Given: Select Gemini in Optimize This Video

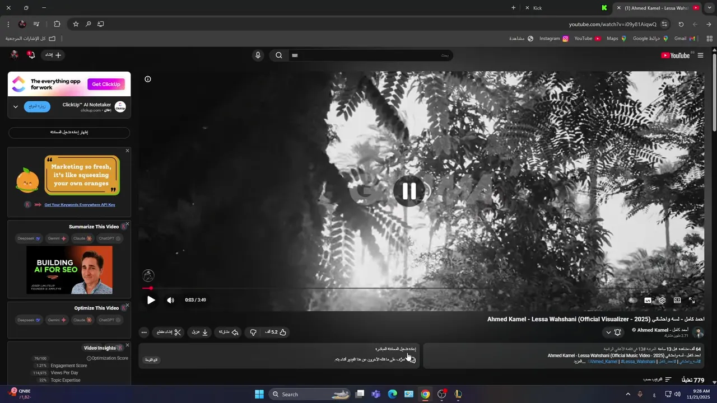Looking at the screenshot, I should 57,320.
